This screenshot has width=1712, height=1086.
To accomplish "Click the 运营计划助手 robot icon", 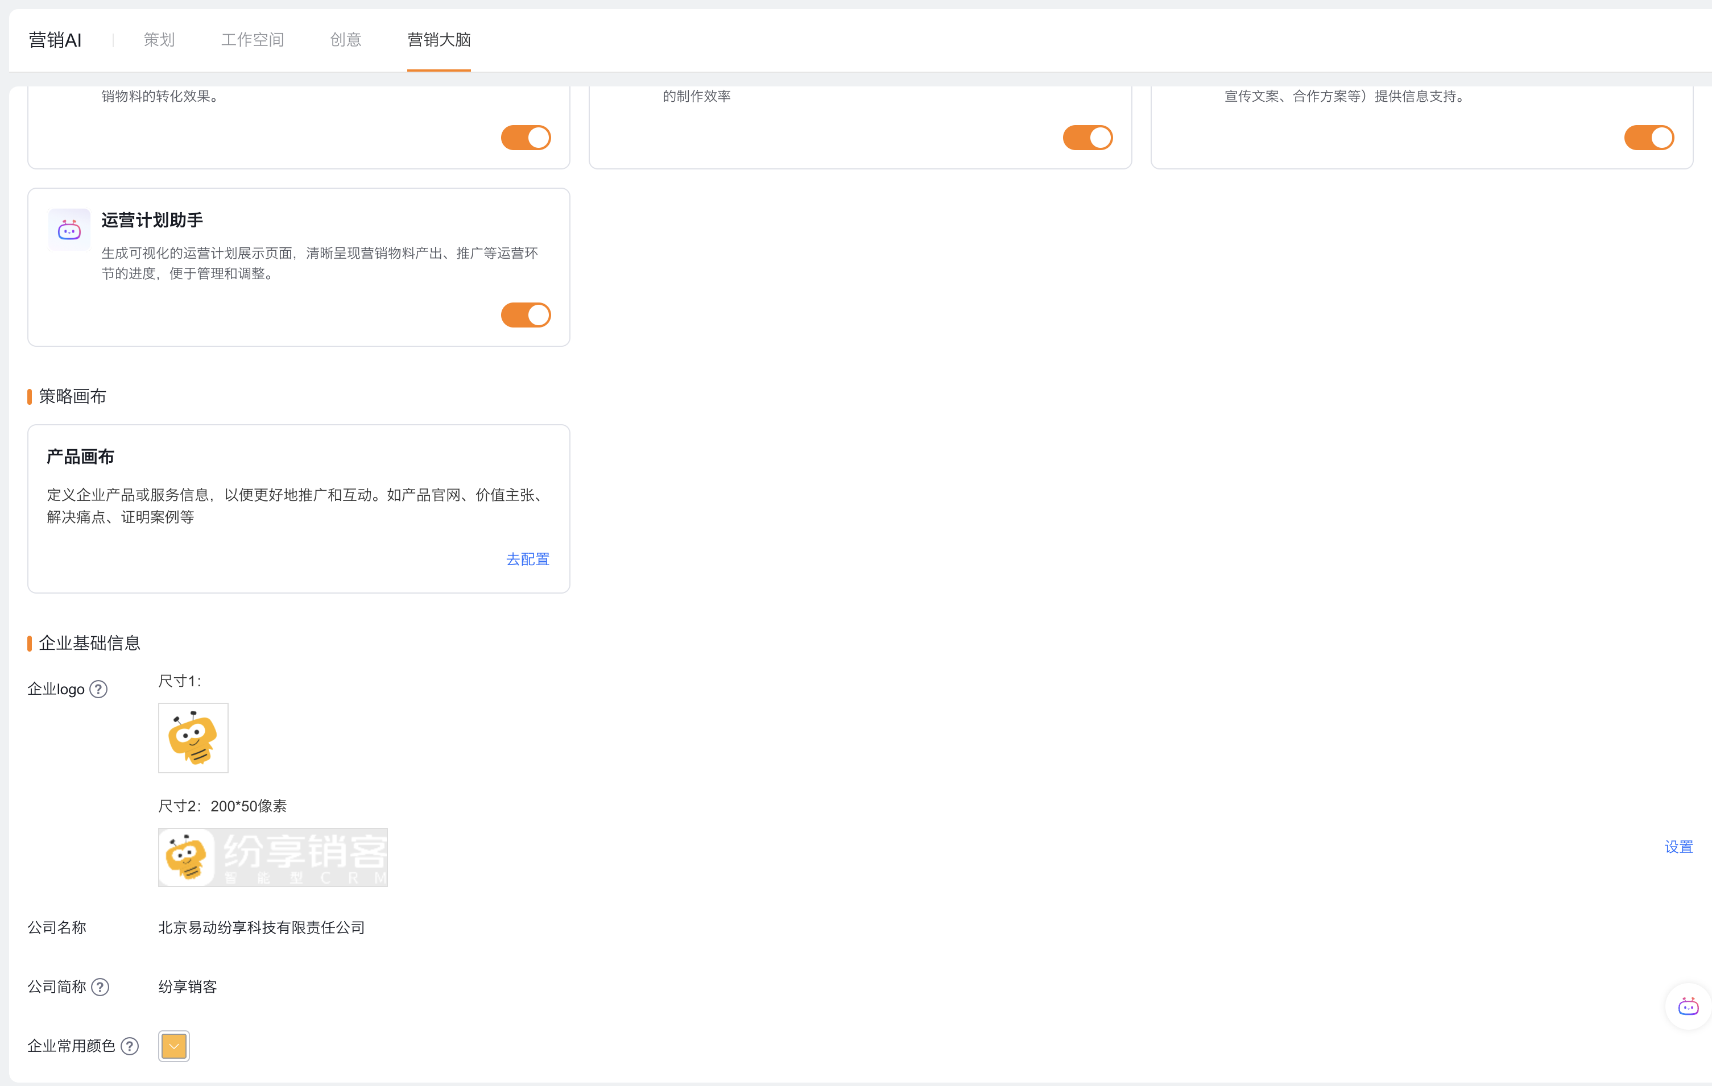I will pyautogui.click(x=69, y=230).
